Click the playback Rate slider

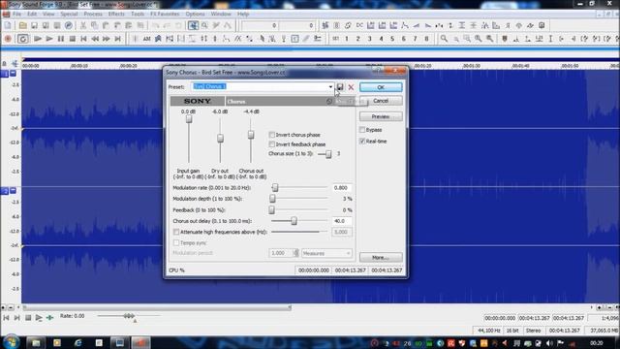coord(129,316)
